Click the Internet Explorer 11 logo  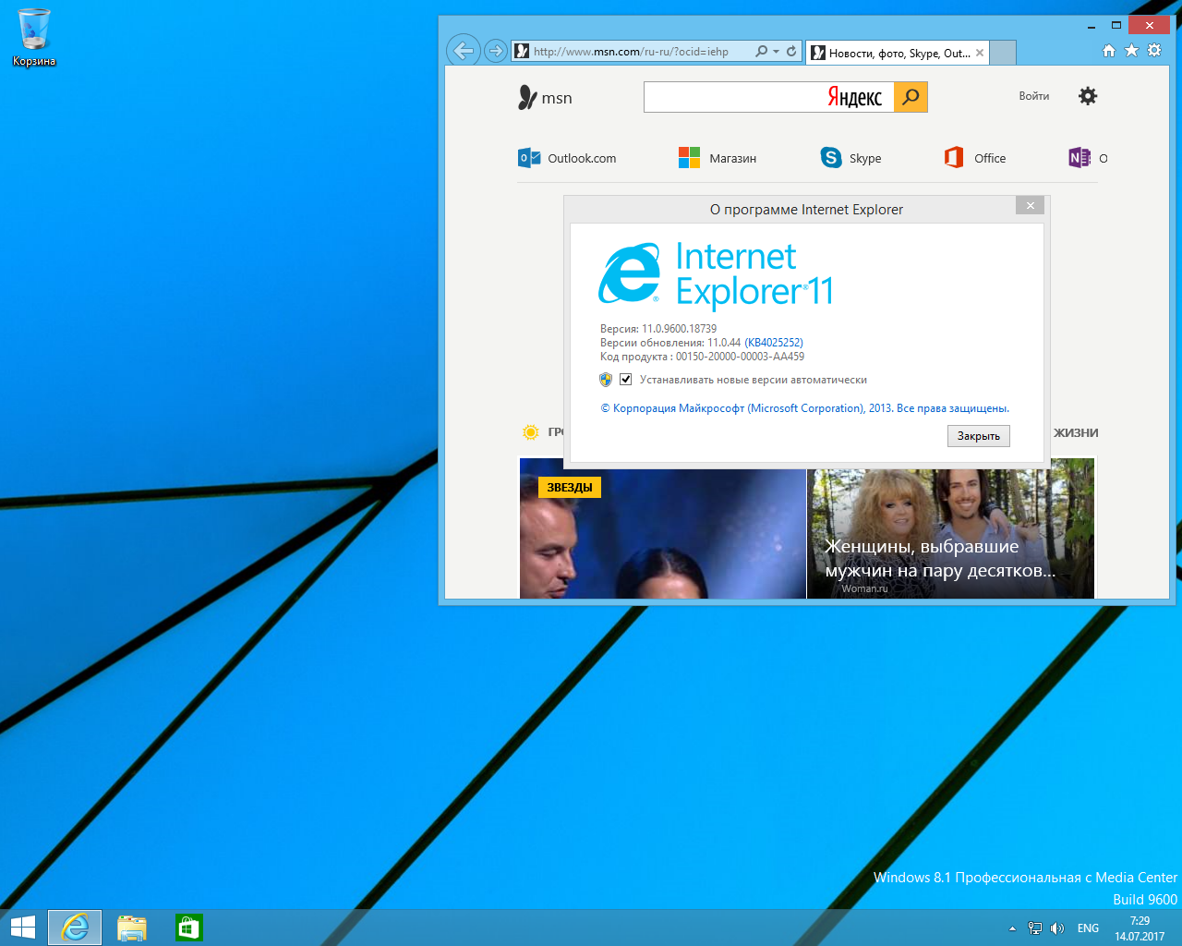[717, 274]
